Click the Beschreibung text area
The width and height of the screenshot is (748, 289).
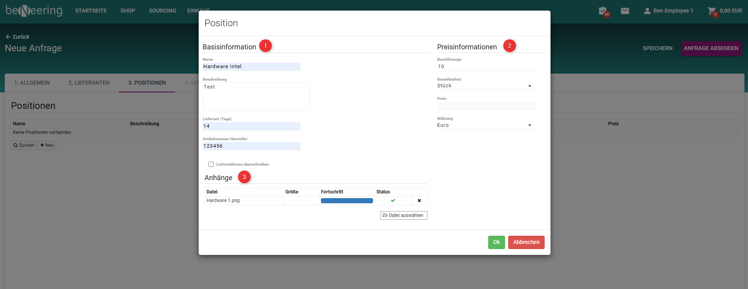point(256,96)
